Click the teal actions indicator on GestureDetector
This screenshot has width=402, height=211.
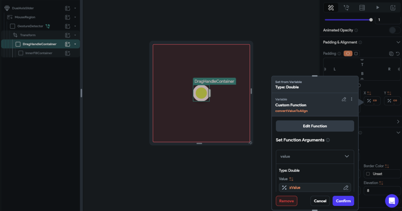(x=48, y=26)
